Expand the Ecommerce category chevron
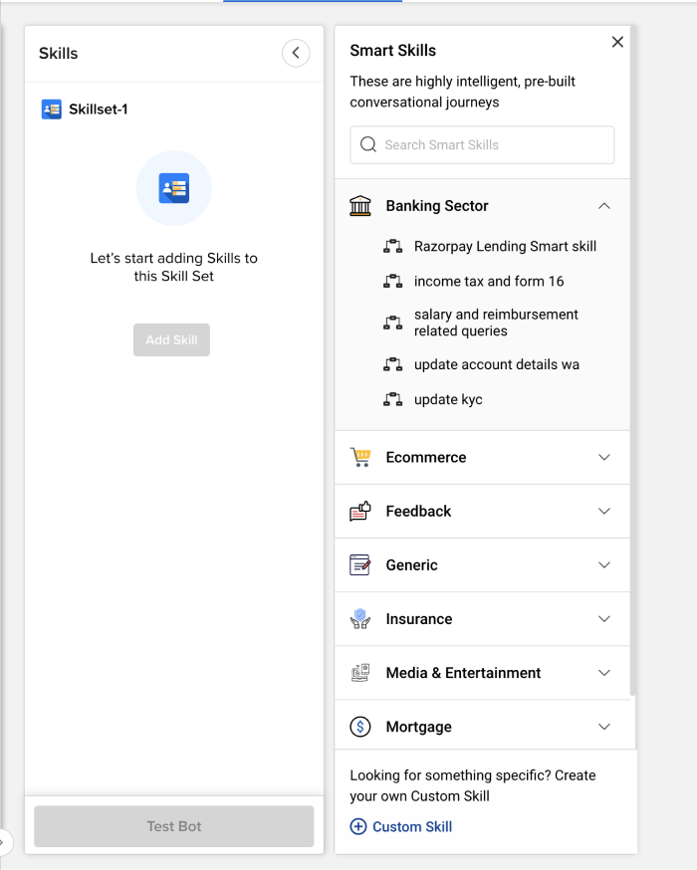Image resolution: width=697 pixels, height=870 pixels. (x=603, y=458)
